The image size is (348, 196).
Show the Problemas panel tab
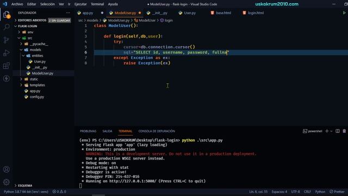pyautogui.click(x=88, y=131)
